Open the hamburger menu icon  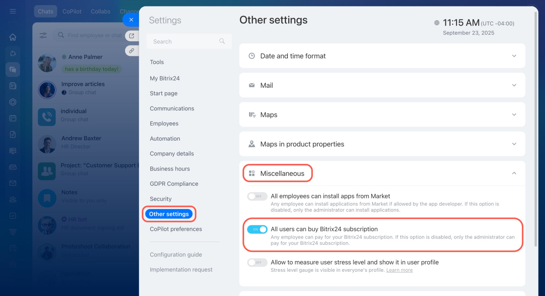pyautogui.click(x=13, y=11)
